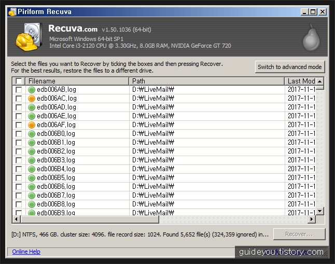This screenshot has height=264, width=335.
Task: Click the Piriform pear logo
Action: pos(311,37)
